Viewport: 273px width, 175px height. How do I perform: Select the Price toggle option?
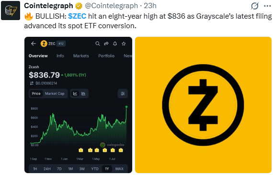pos(36,94)
